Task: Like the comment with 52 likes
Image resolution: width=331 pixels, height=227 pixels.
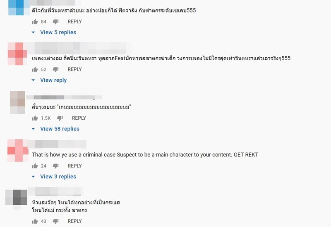Action: point(35,69)
